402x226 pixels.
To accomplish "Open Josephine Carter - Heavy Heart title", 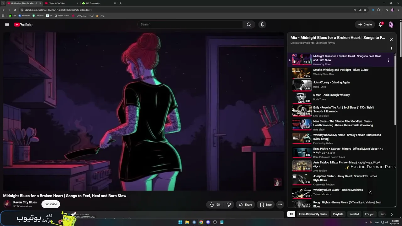I will pos(345,178).
